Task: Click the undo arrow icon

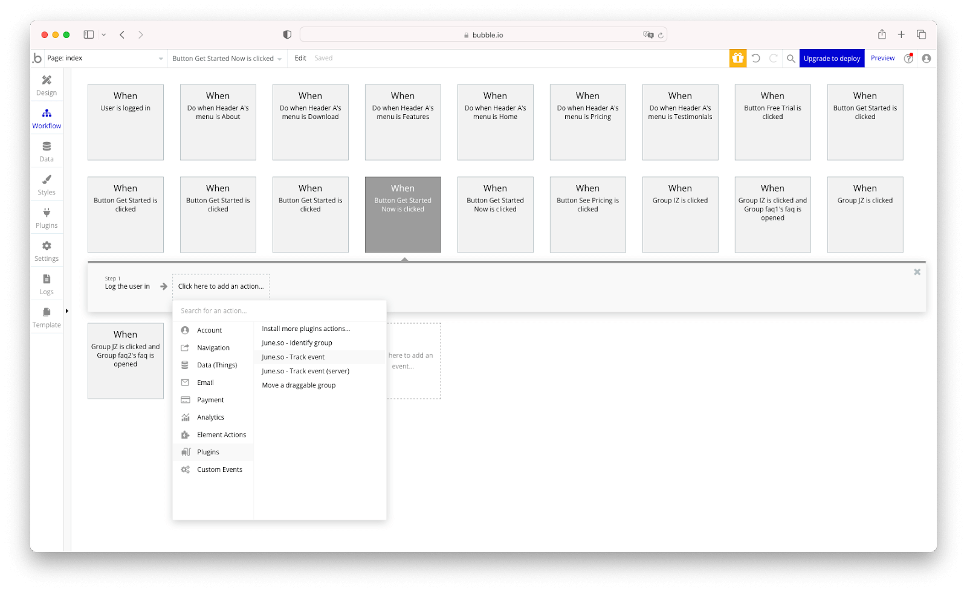Action: click(757, 58)
